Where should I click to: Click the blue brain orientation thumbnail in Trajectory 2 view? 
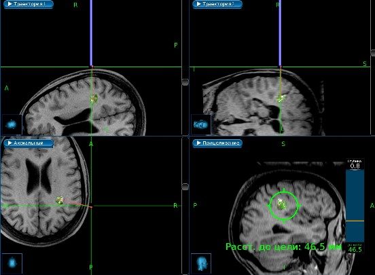pos(201,124)
